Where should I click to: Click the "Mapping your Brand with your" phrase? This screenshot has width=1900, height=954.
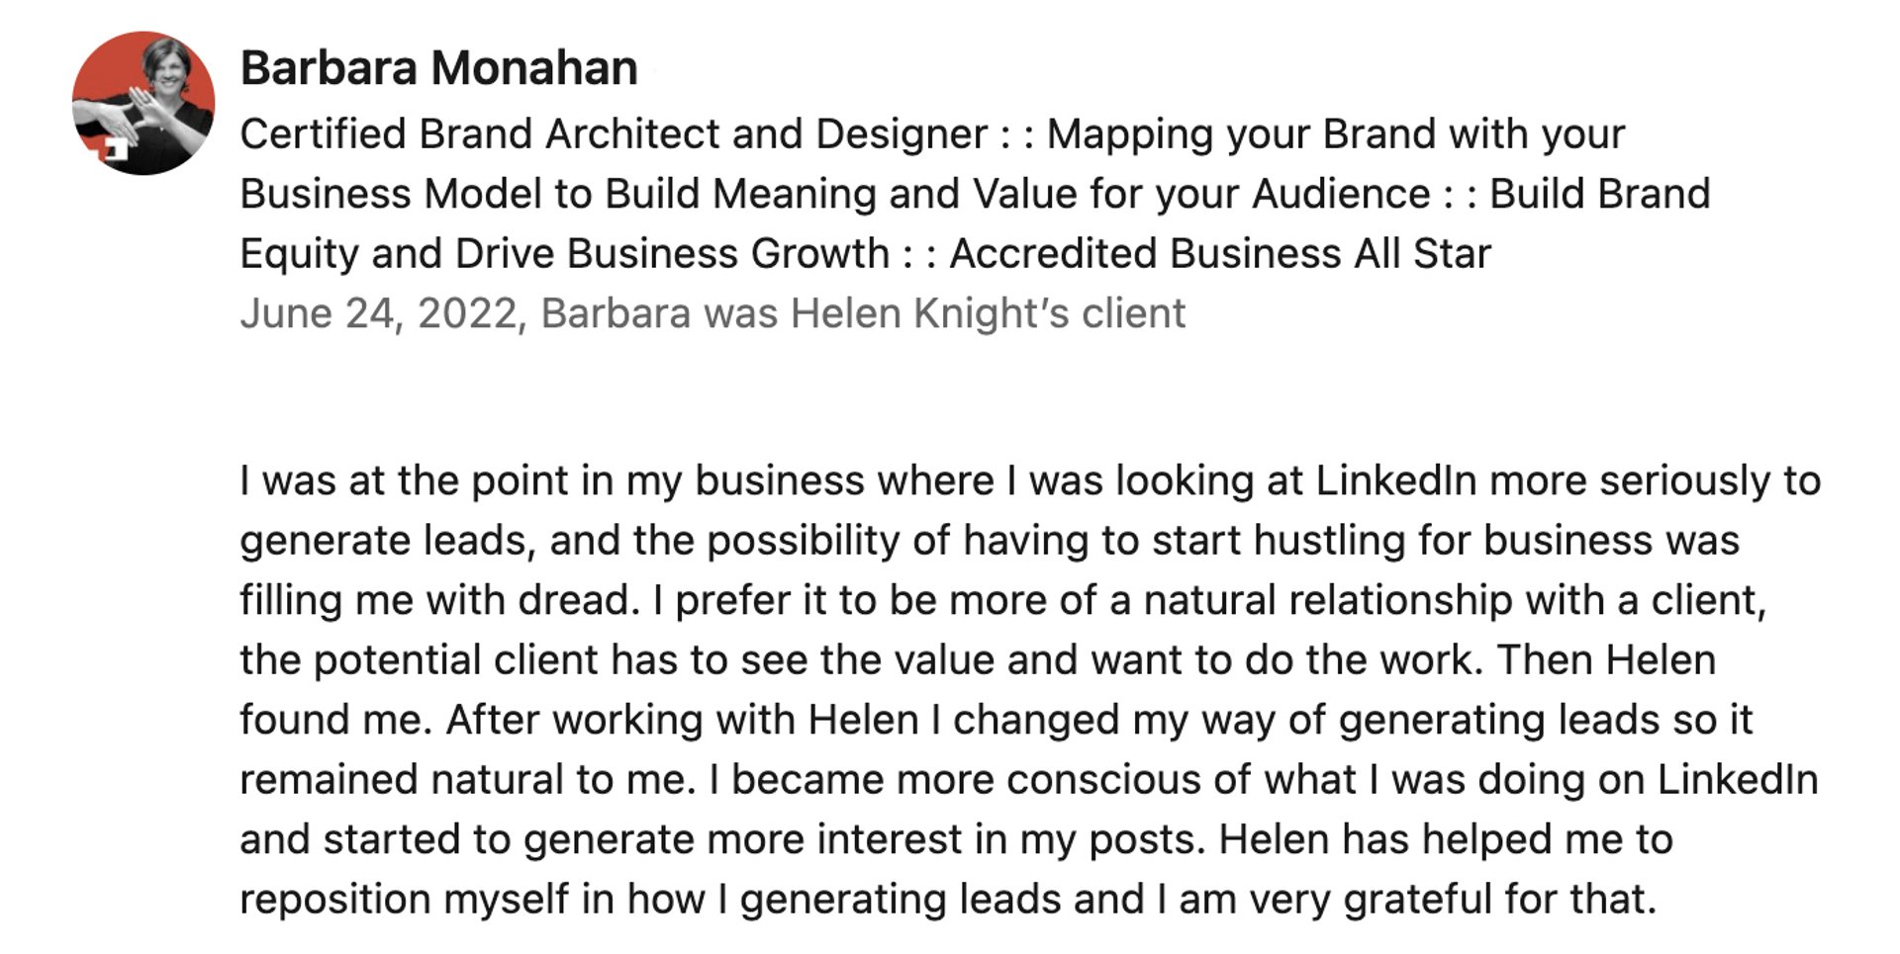point(1336,134)
